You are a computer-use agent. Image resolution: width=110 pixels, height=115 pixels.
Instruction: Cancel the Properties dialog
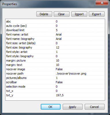click(94, 107)
